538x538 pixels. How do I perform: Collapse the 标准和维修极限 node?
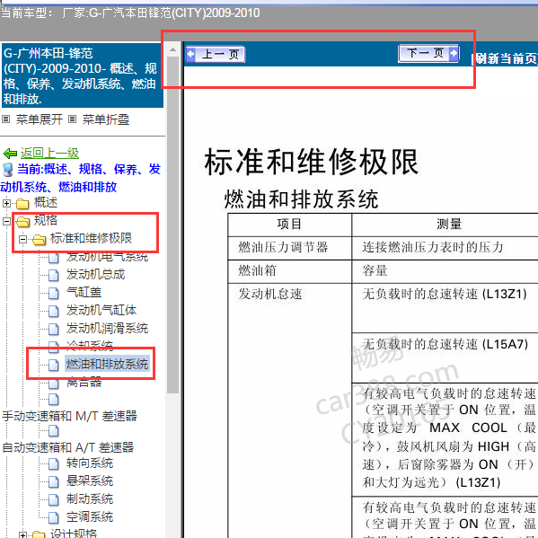[22, 239]
